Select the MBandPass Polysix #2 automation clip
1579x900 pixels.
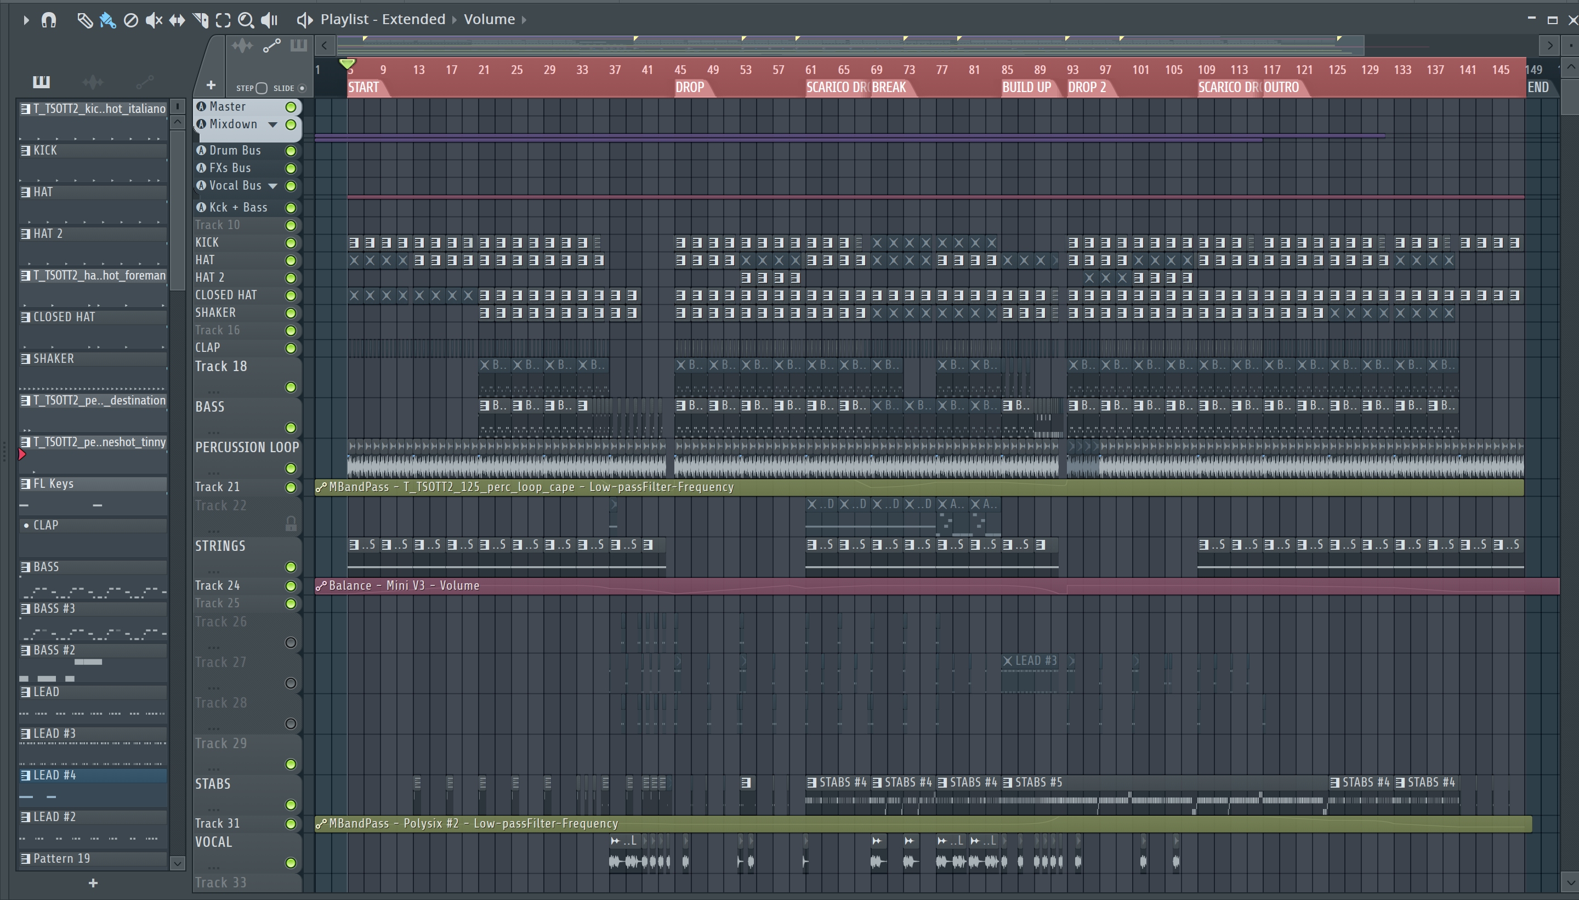pos(923,824)
